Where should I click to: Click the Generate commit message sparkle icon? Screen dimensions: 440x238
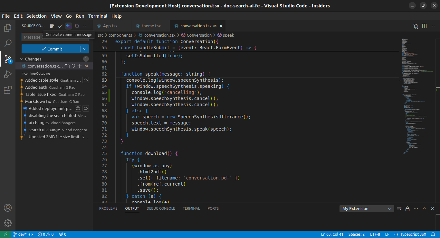pos(68,26)
